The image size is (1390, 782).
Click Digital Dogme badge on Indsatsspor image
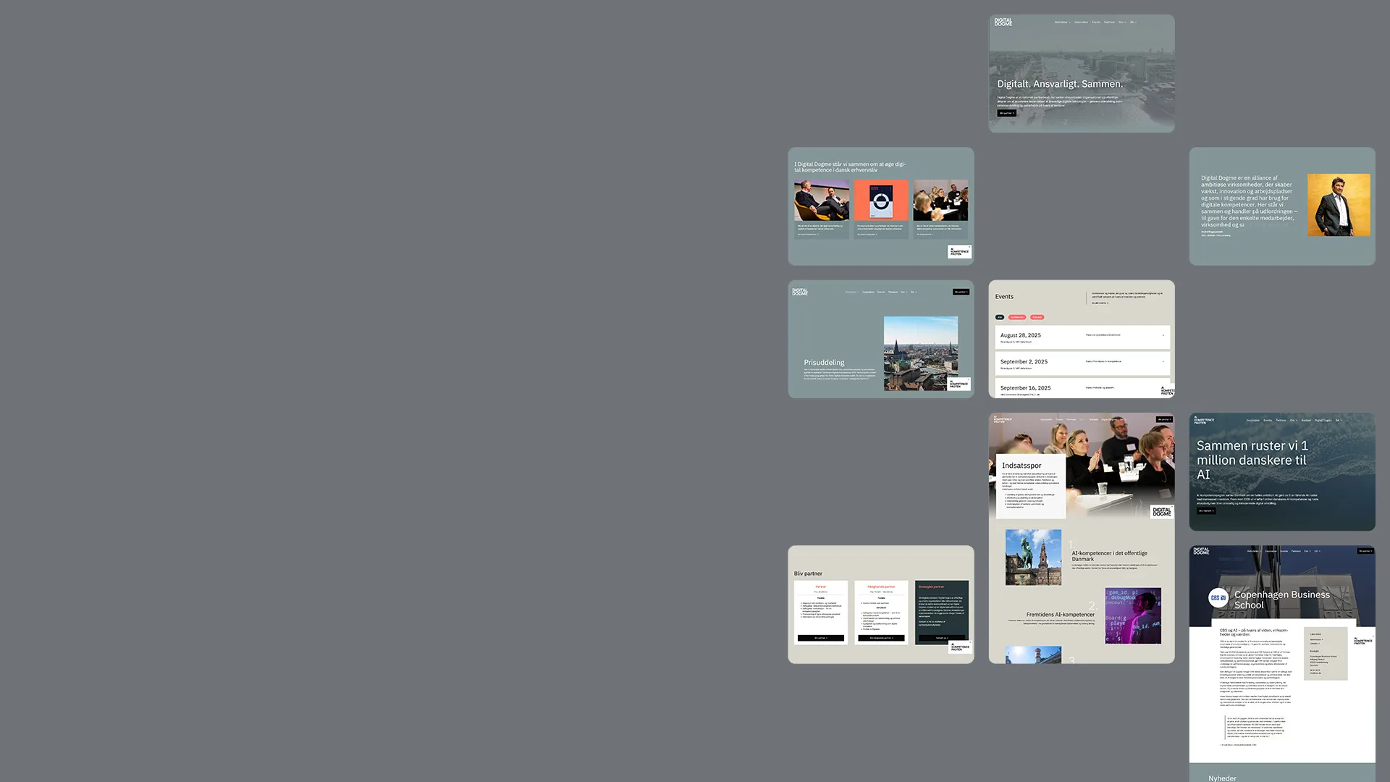(x=1161, y=511)
